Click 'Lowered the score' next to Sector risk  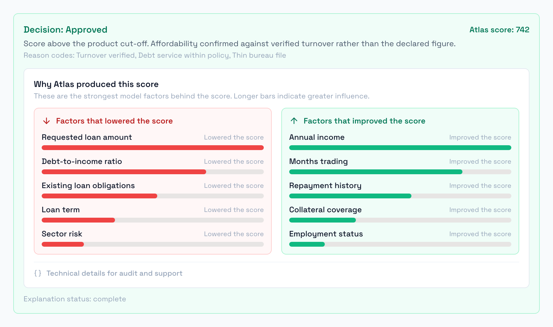234,234
